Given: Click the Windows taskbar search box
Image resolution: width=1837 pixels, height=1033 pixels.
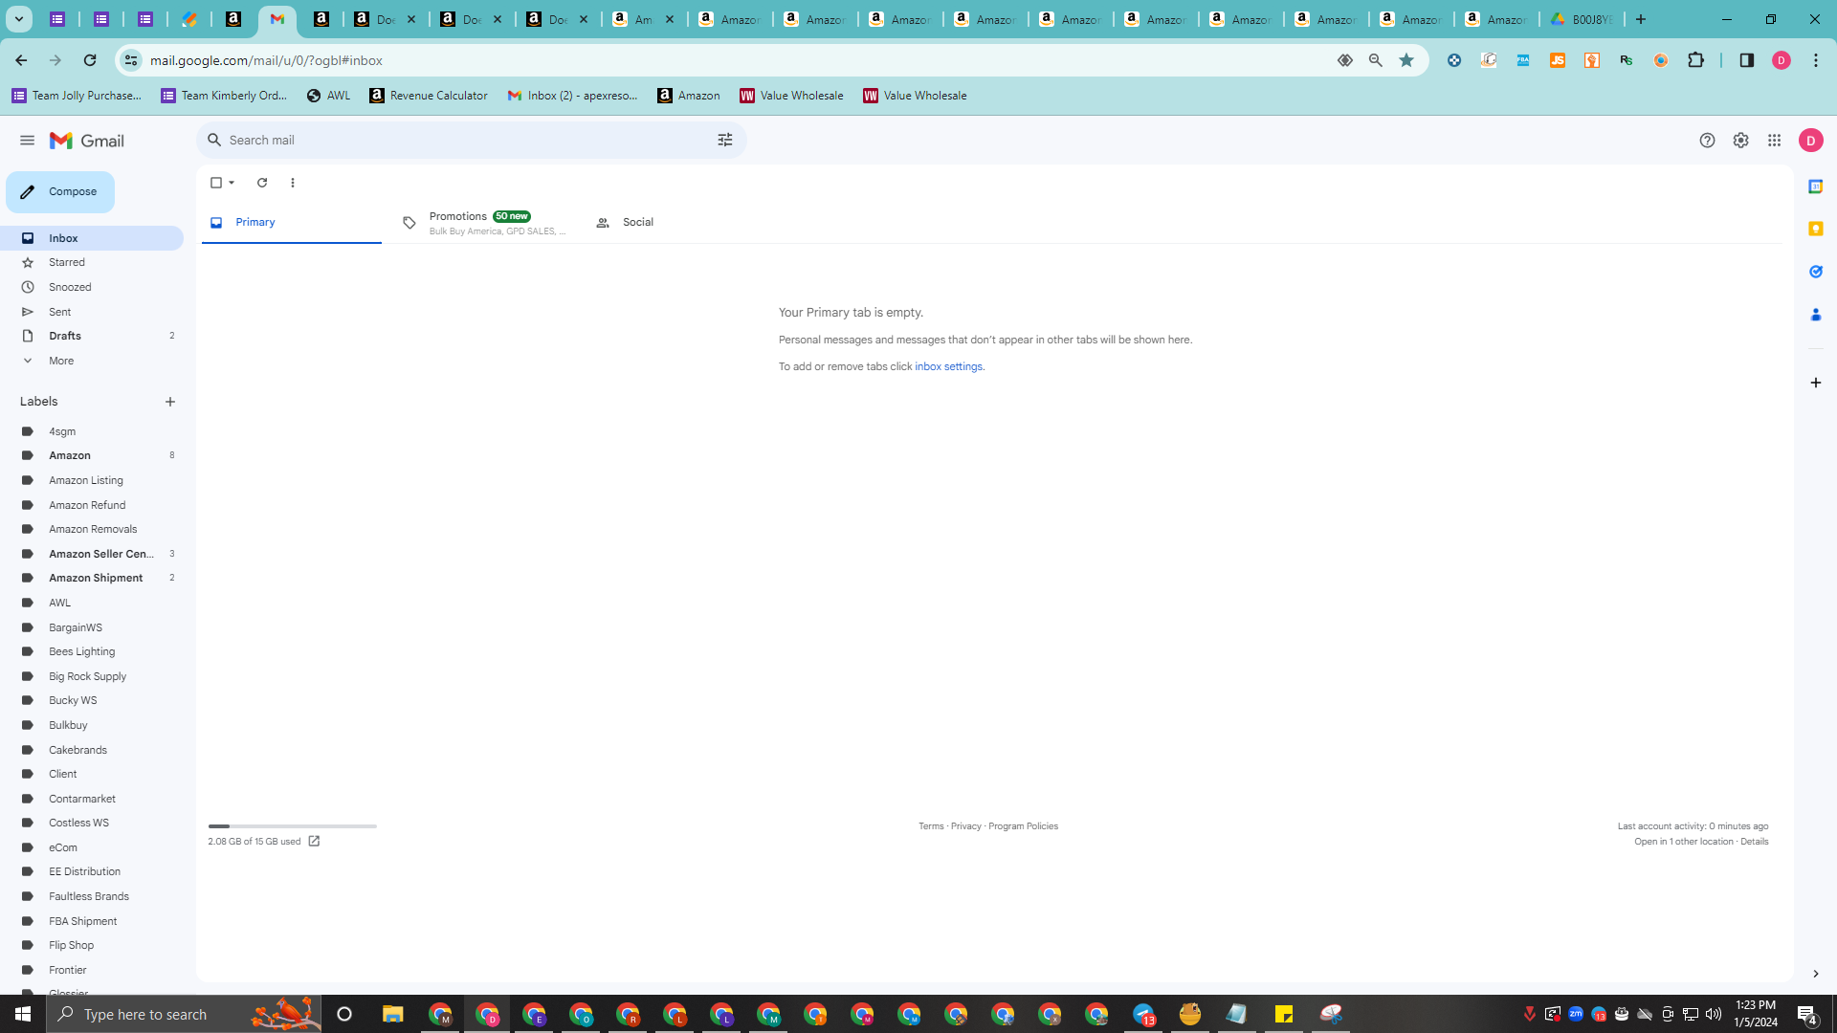Looking at the screenshot, I should pyautogui.click(x=184, y=1014).
